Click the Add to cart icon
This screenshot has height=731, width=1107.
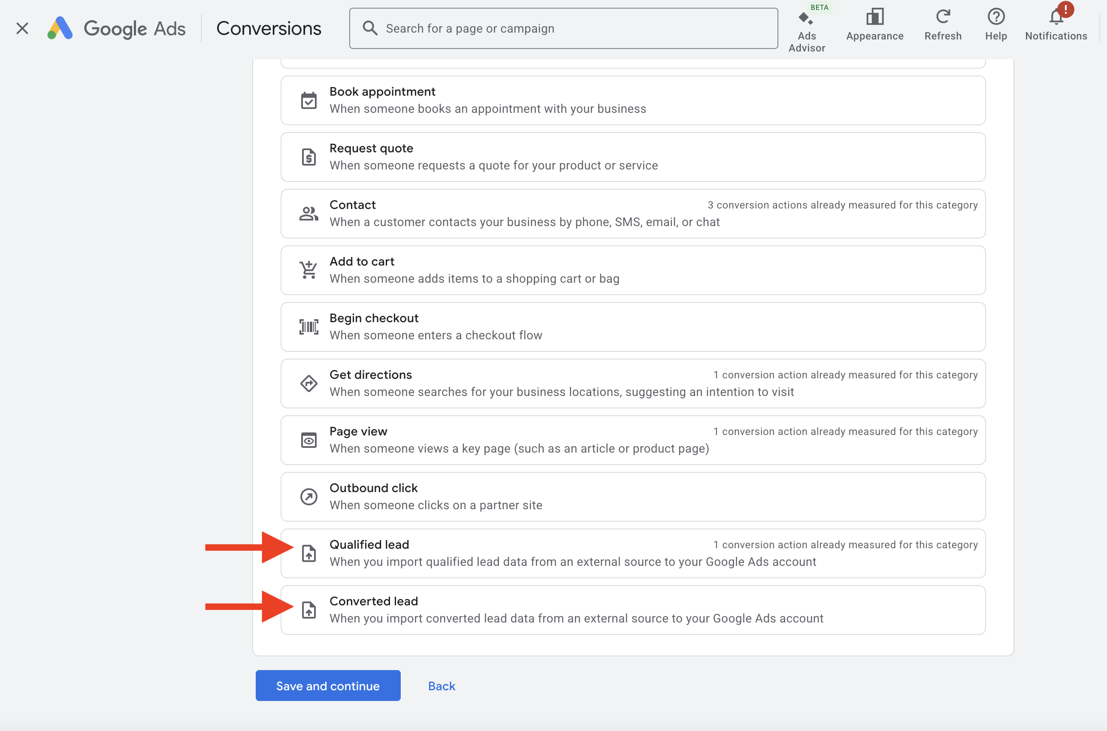tap(308, 270)
